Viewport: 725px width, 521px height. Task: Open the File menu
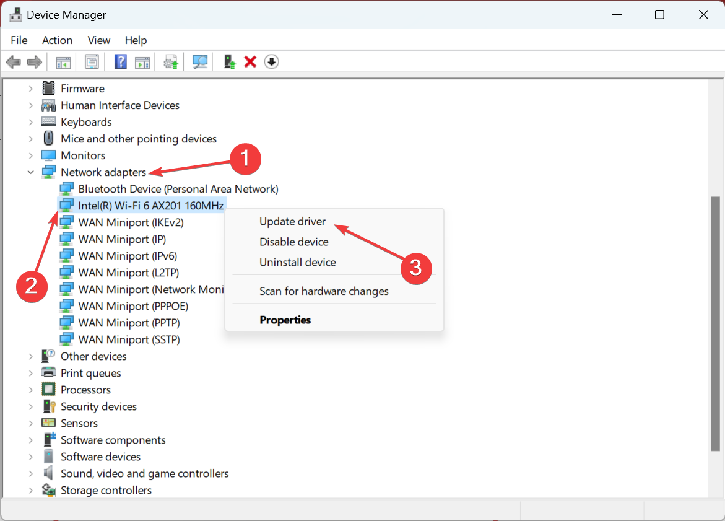click(x=19, y=40)
